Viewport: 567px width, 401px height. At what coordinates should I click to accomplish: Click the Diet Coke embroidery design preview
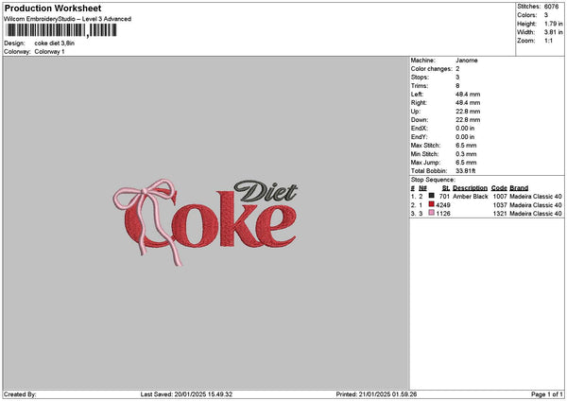(205, 222)
